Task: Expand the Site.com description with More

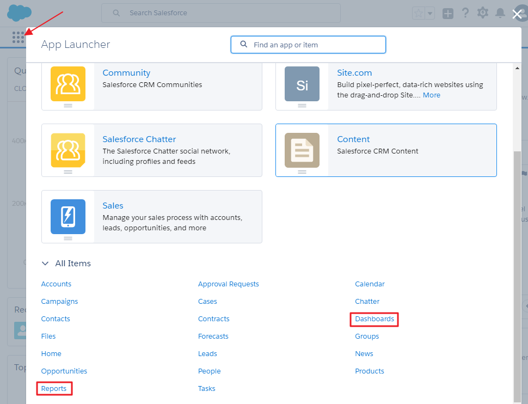Action: tap(432, 95)
